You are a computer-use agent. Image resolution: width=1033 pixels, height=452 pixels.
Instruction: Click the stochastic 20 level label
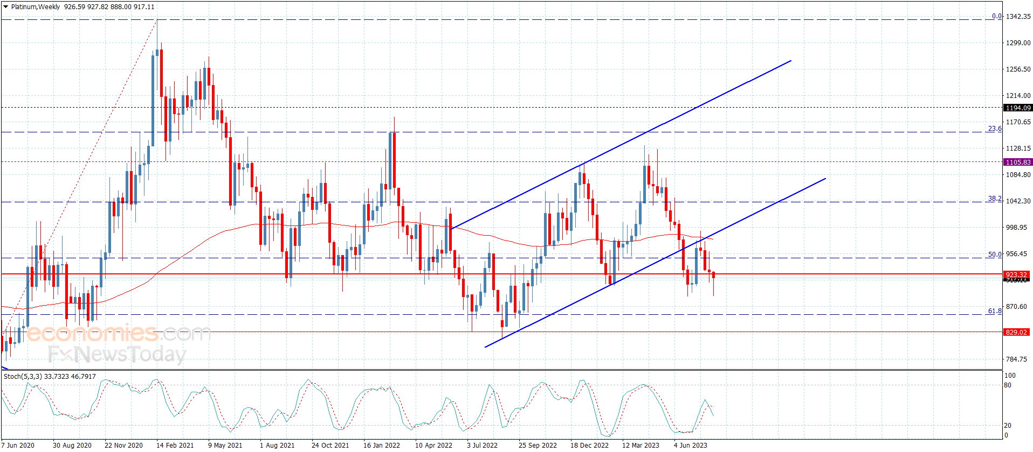click(x=1008, y=426)
